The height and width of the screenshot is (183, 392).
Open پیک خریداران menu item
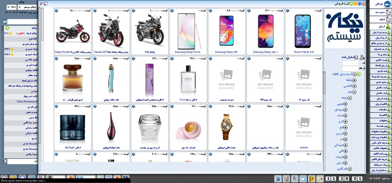pos(381,165)
